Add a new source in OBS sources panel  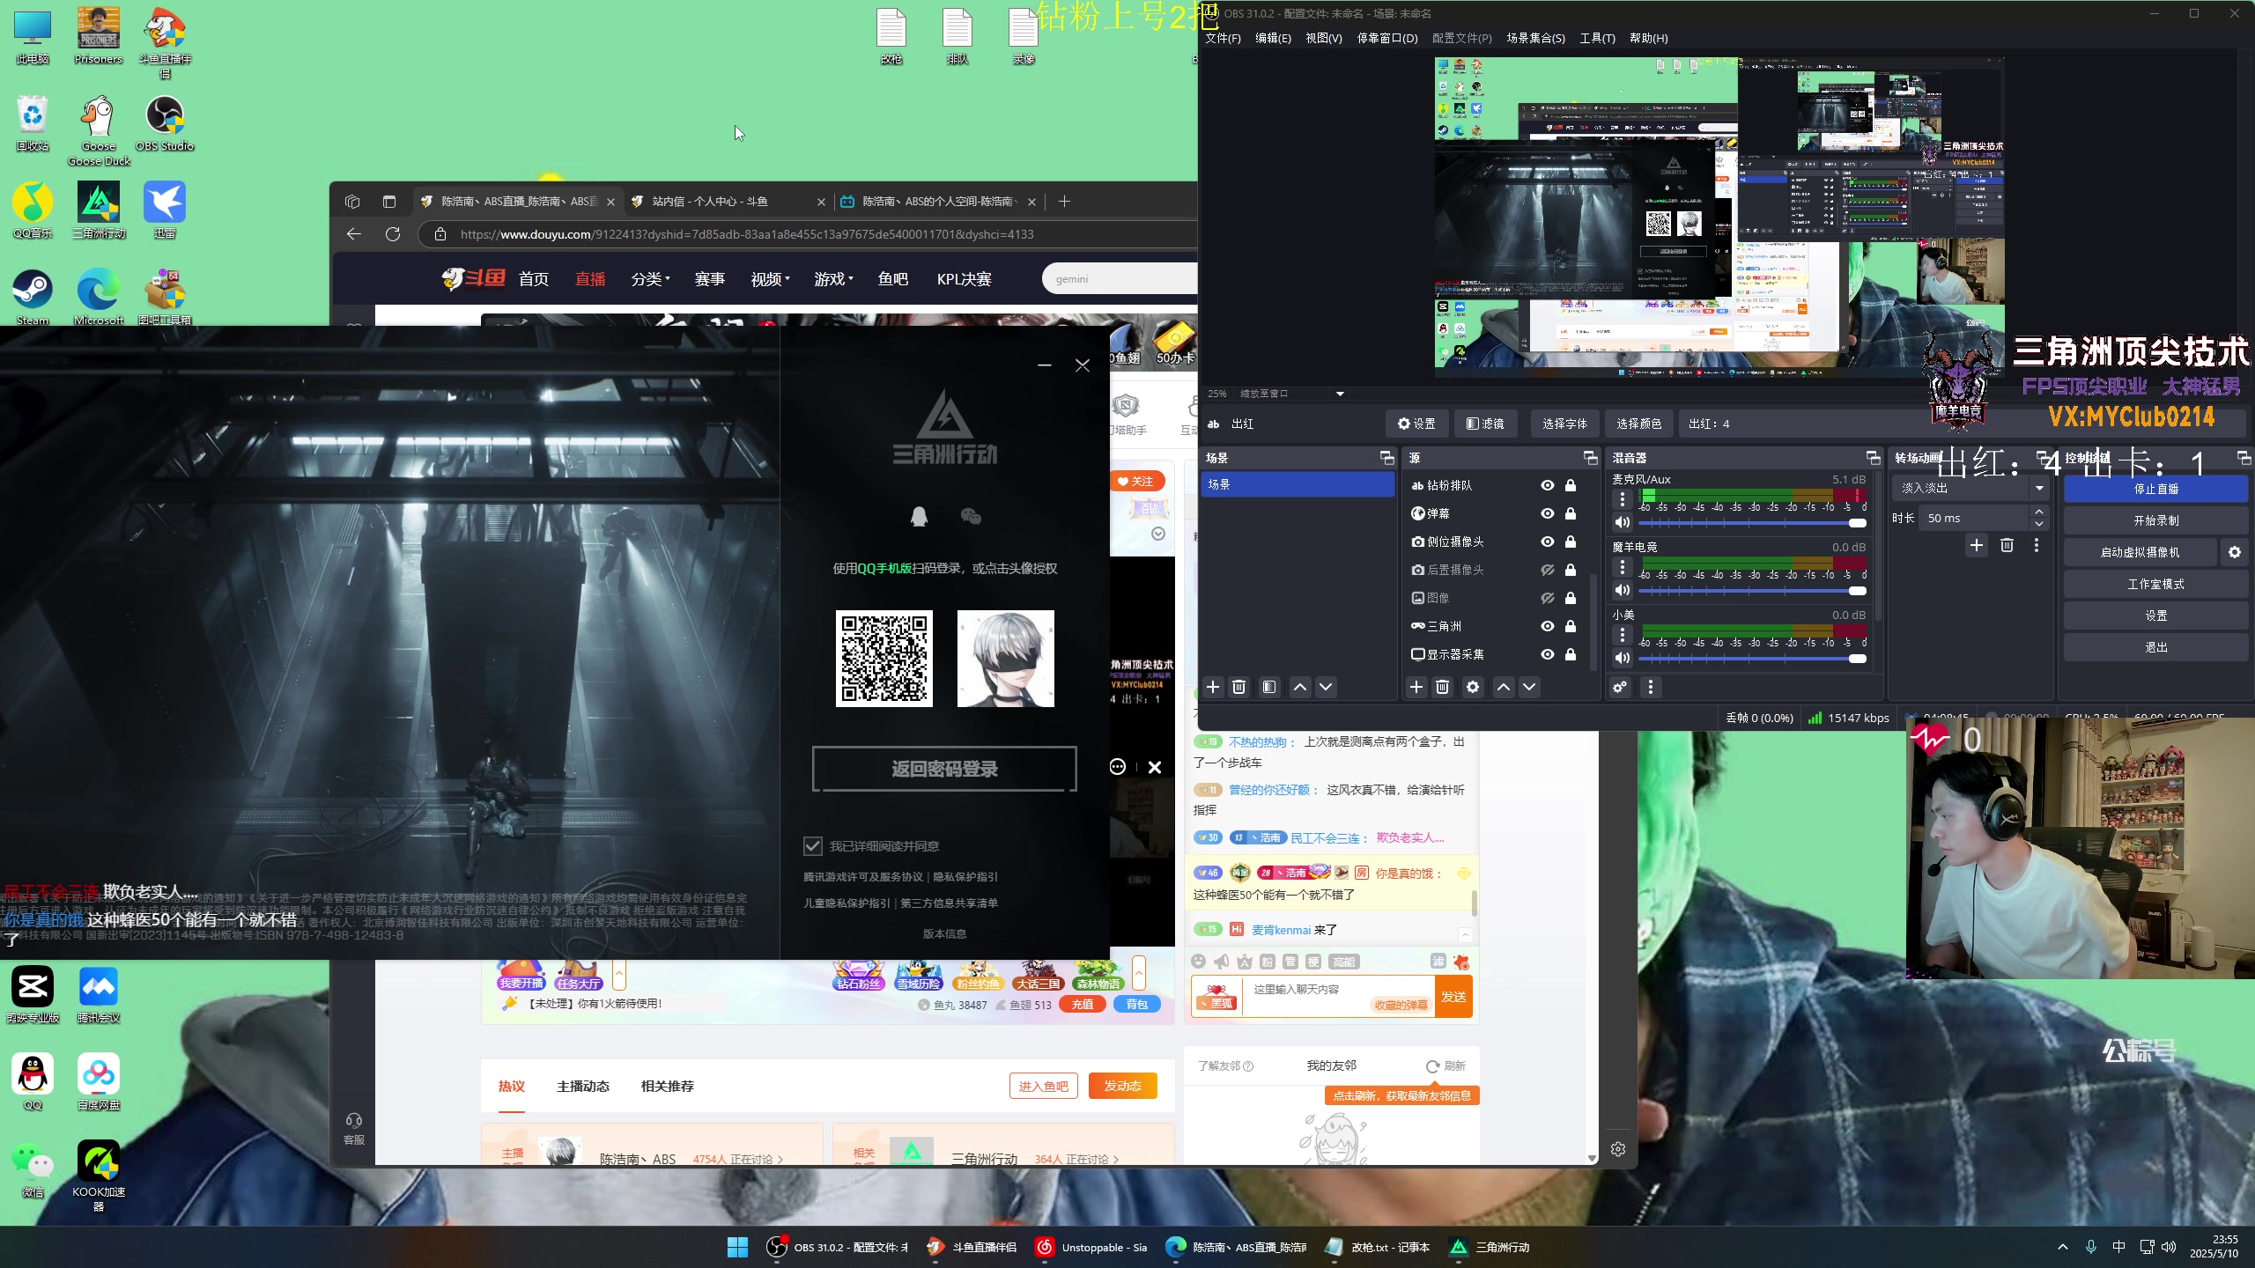(1416, 687)
